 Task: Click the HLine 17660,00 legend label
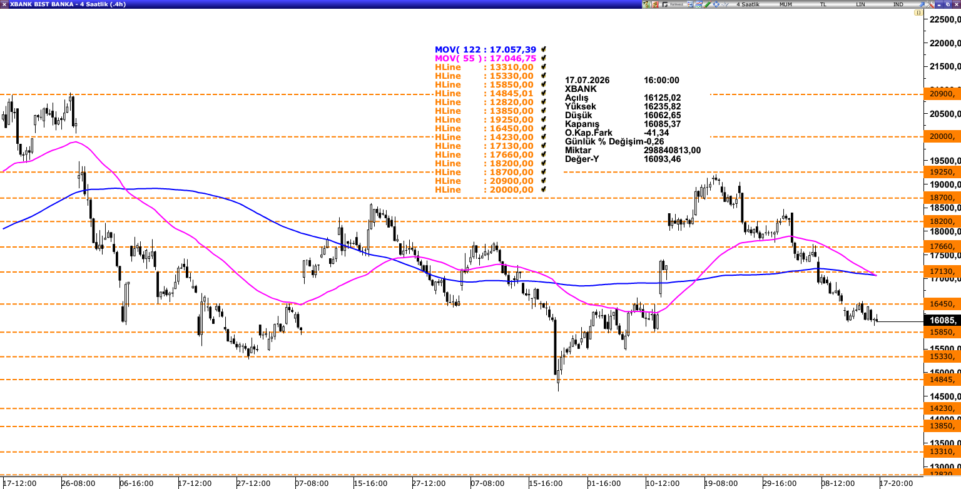click(484, 154)
